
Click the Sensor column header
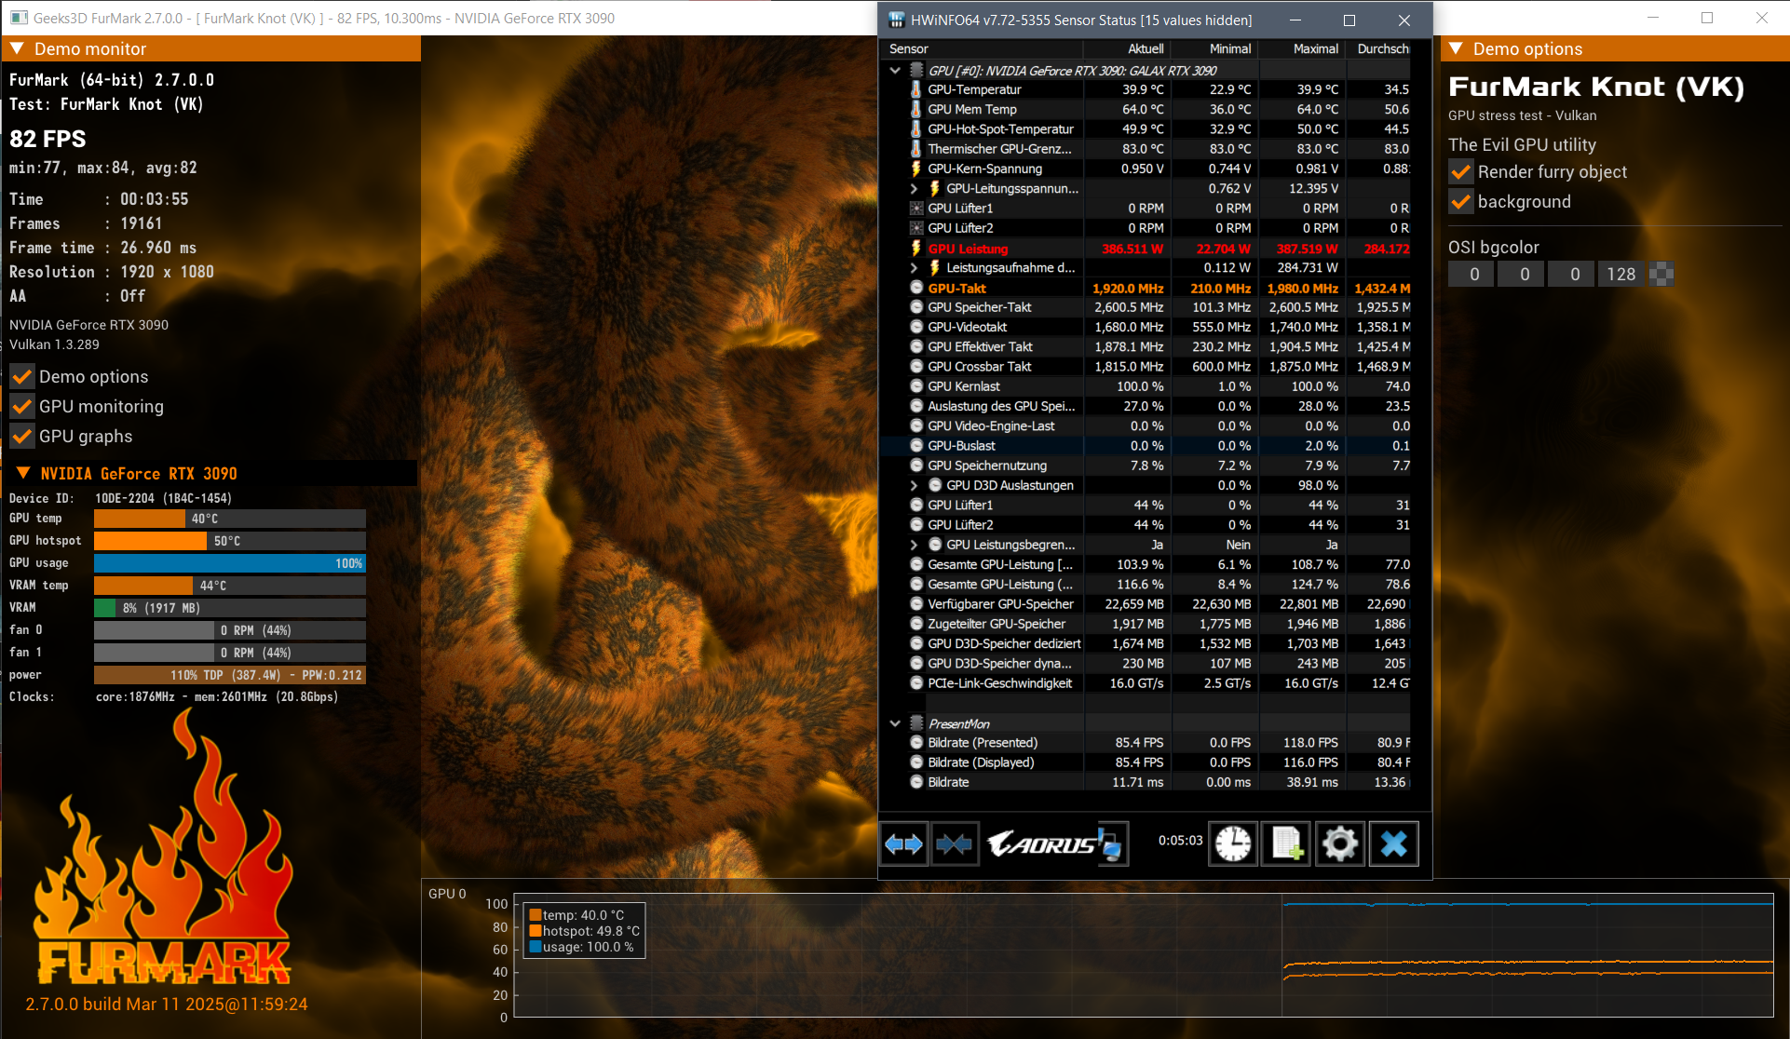(909, 48)
